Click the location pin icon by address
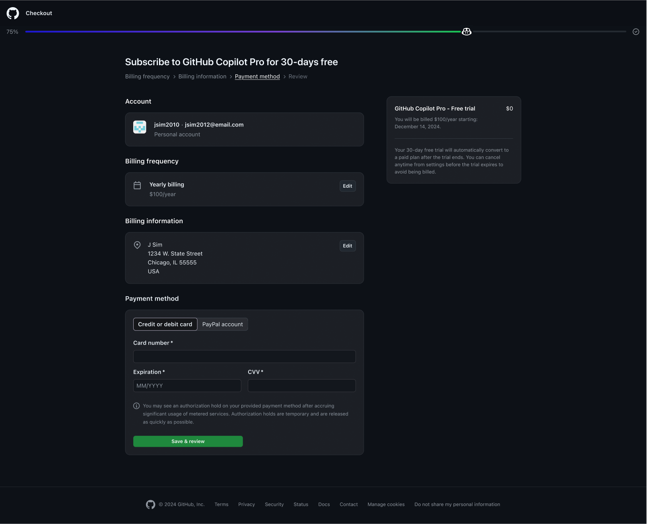 (x=137, y=245)
